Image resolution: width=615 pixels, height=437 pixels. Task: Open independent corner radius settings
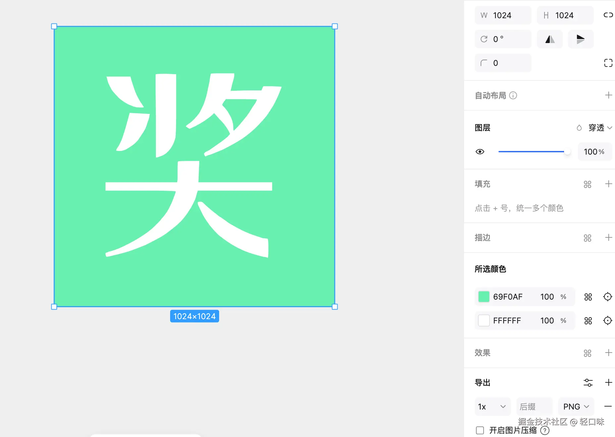(x=608, y=63)
